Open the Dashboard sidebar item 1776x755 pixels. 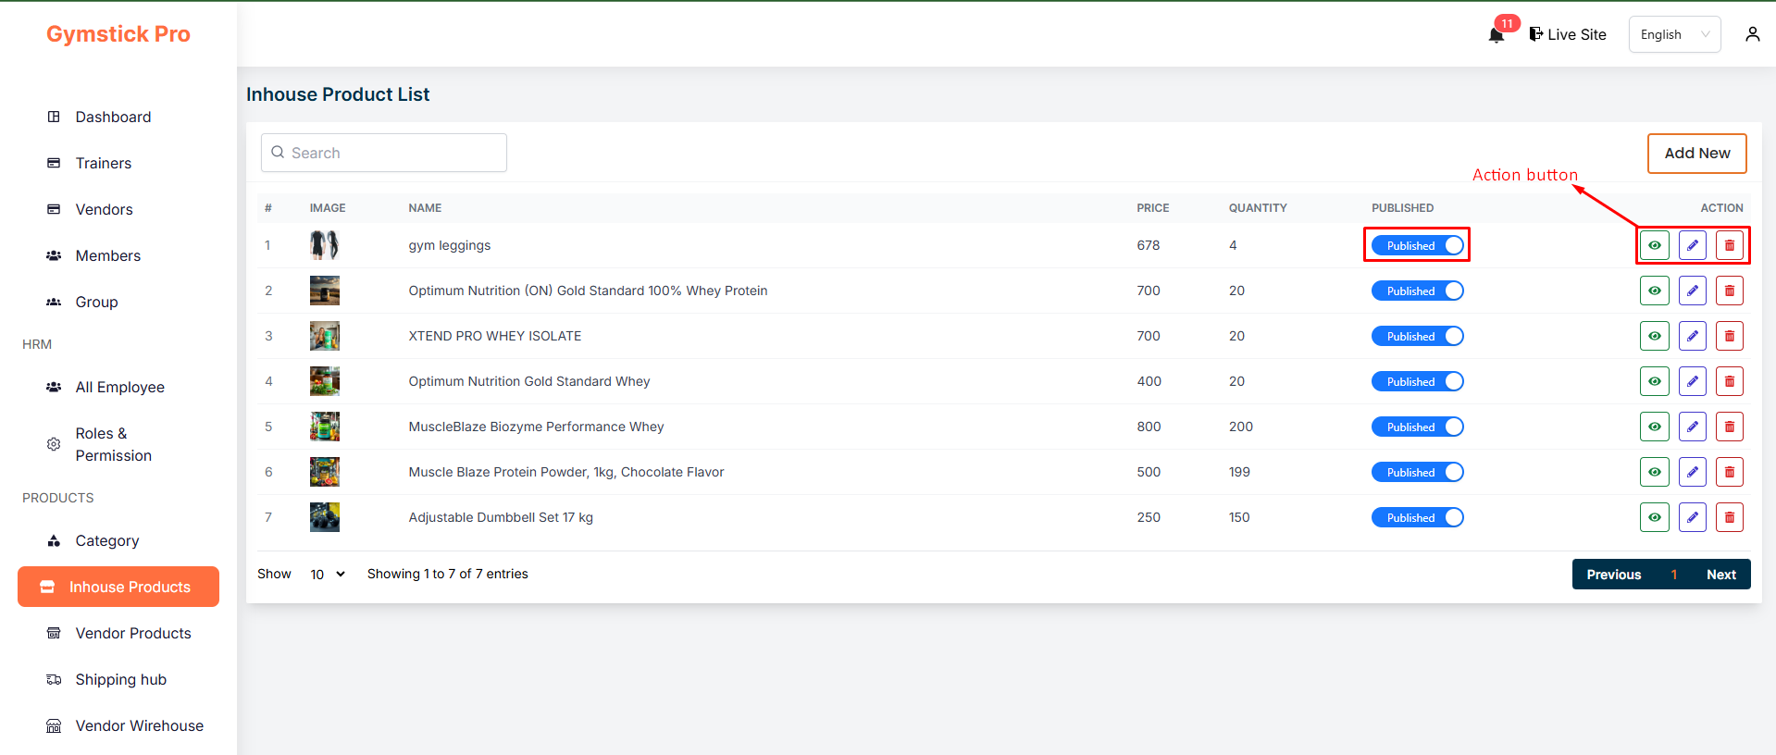[x=113, y=117]
